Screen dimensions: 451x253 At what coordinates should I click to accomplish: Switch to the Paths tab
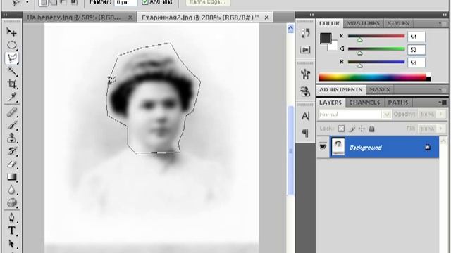398,103
